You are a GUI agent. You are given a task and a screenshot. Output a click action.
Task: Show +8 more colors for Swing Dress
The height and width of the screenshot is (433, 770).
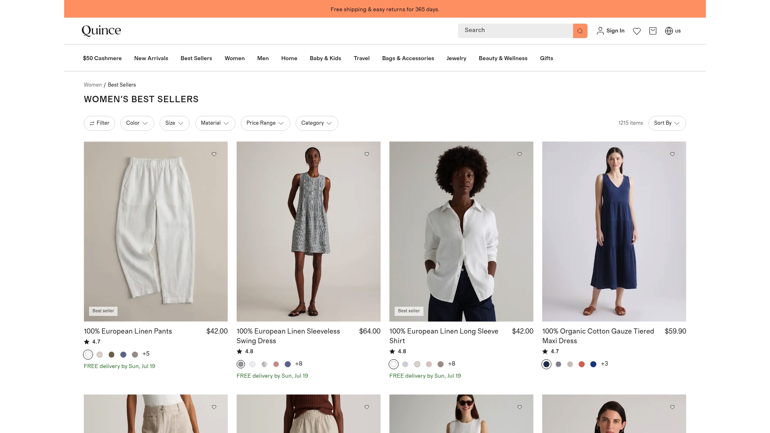tap(299, 364)
